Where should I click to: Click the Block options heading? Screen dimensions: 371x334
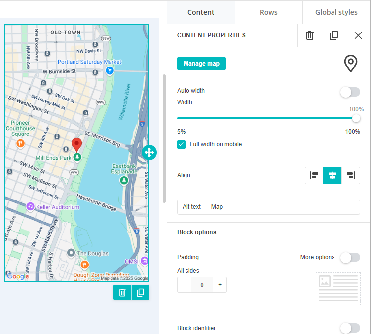(197, 232)
